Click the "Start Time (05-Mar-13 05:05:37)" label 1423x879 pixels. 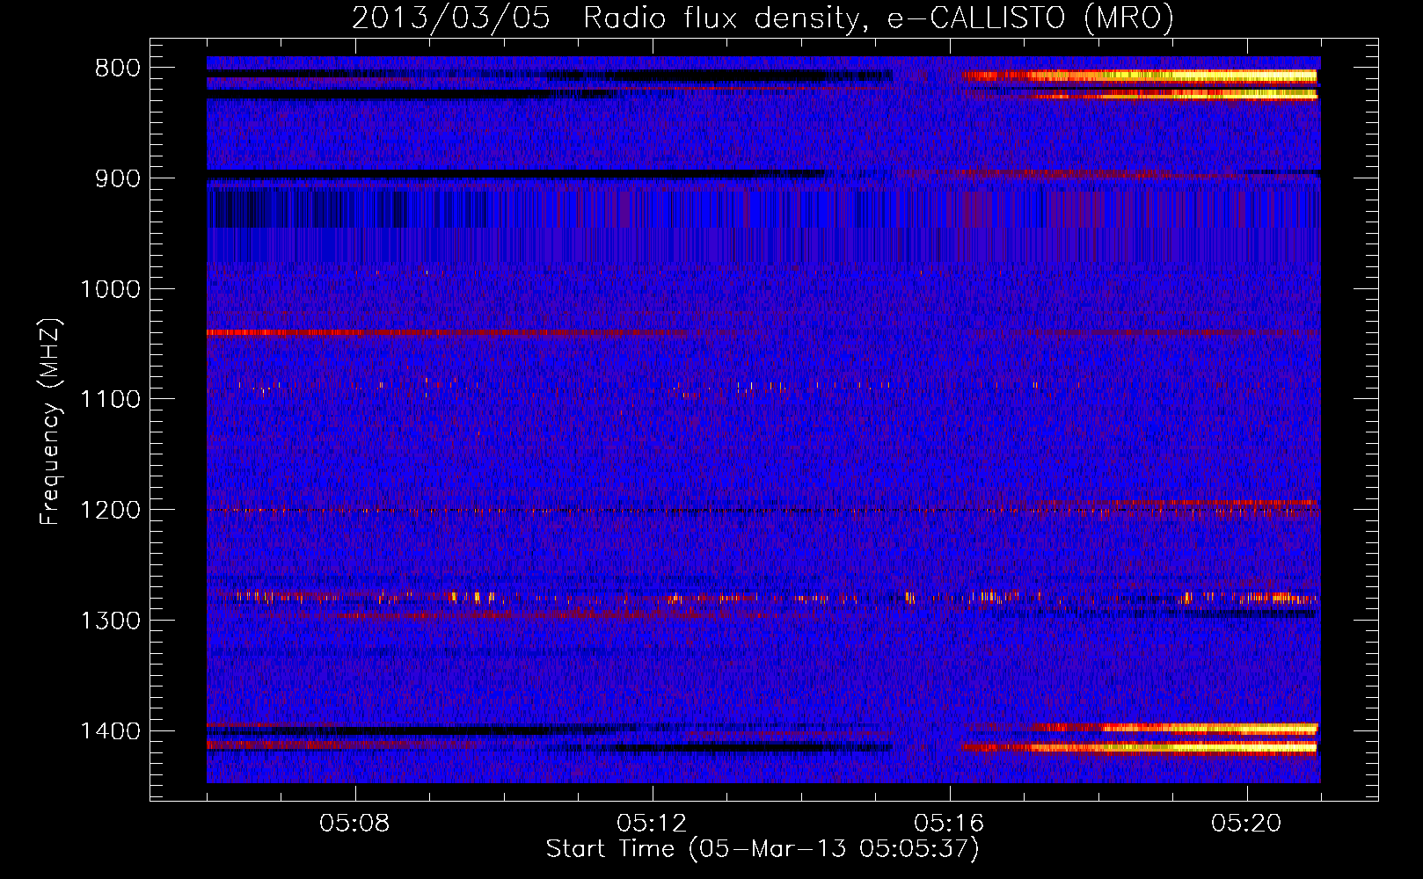pyautogui.click(x=763, y=849)
